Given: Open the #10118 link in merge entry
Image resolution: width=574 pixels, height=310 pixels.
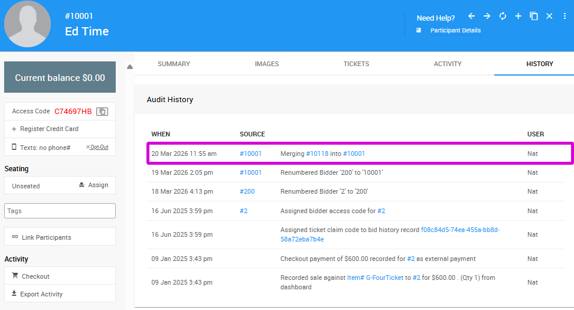Looking at the screenshot, I should click(317, 154).
